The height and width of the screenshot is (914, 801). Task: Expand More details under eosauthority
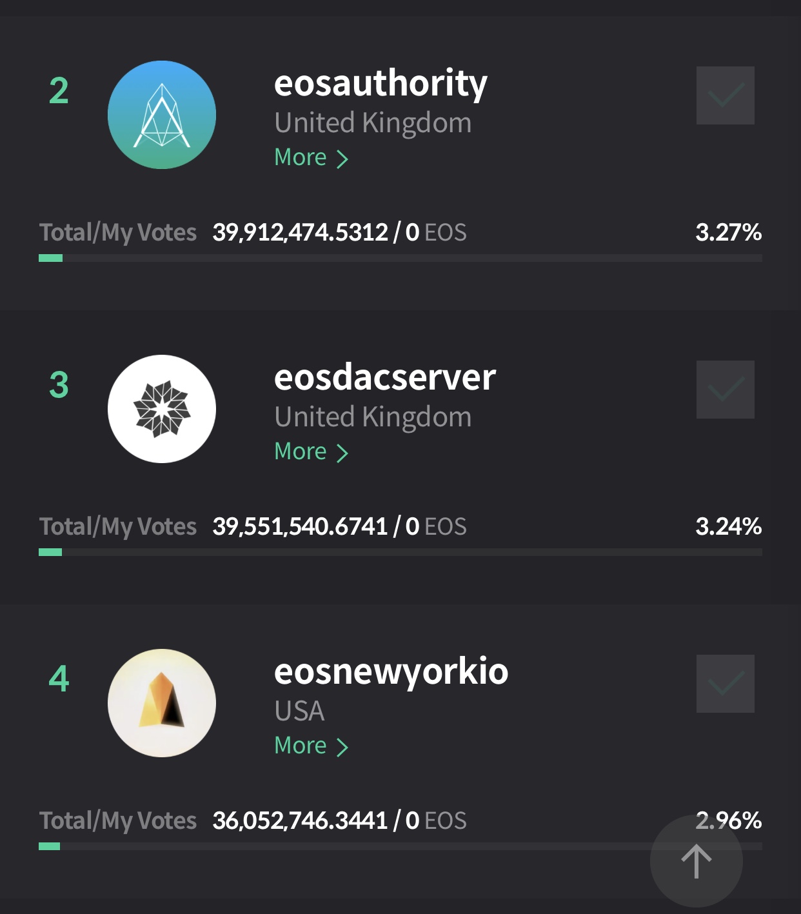click(x=311, y=157)
